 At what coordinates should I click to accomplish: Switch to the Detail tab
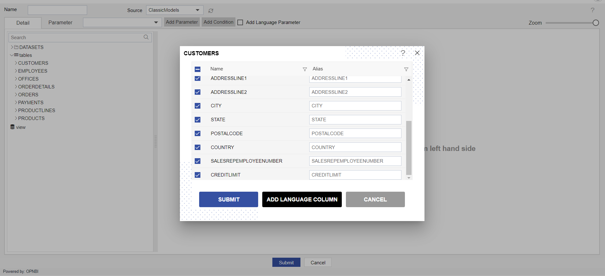point(23,23)
